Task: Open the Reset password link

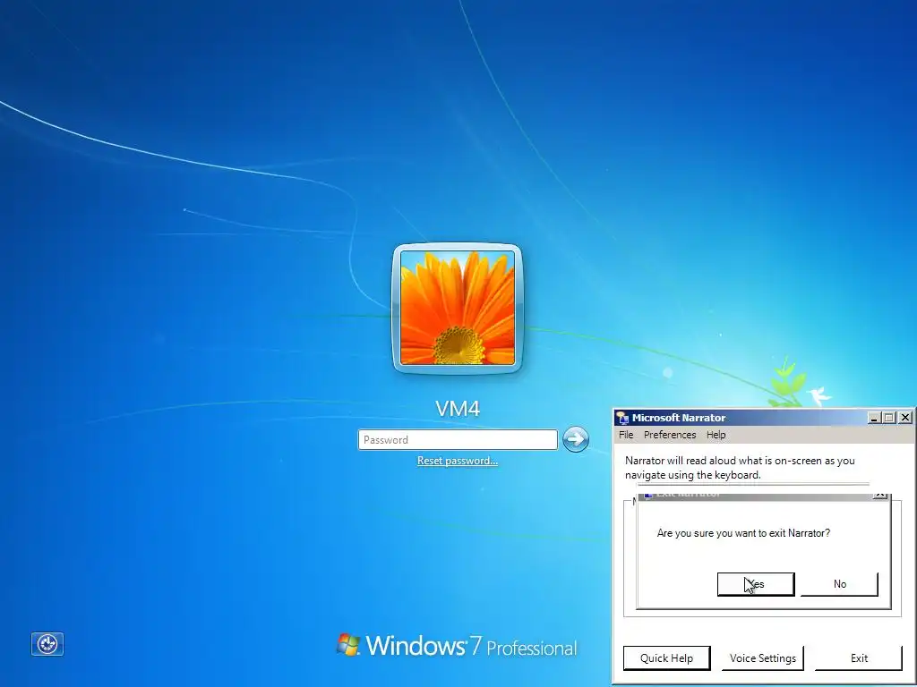Action: click(x=458, y=461)
